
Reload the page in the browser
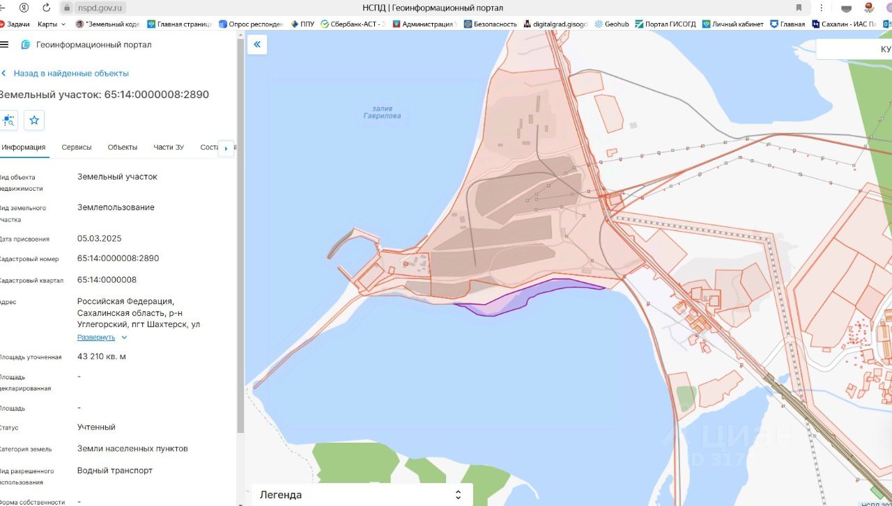(x=46, y=8)
